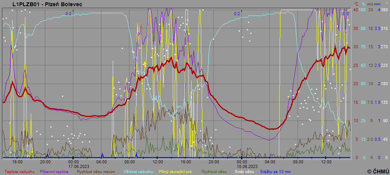This screenshot has width=390, height=175.
Task: Click the white 'Směr větru' legend label
Action: [x=245, y=171]
